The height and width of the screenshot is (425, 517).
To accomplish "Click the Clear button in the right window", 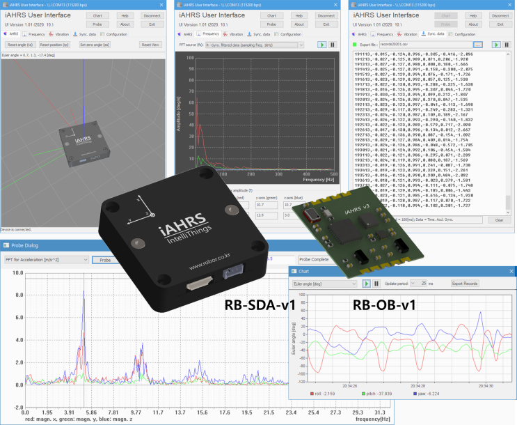I will pyautogui.click(x=499, y=220).
